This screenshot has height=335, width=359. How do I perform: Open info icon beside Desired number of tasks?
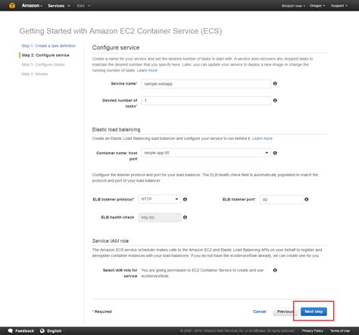pyautogui.click(x=275, y=101)
